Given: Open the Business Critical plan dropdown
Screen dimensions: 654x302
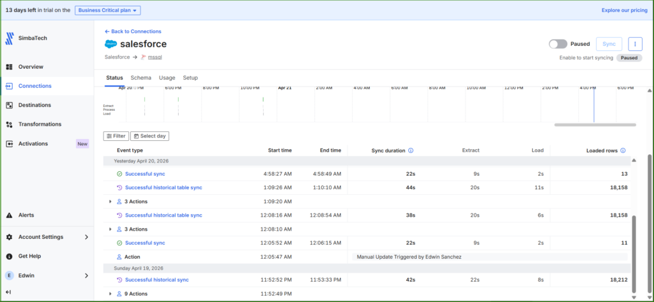Looking at the screenshot, I should [107, 10].
